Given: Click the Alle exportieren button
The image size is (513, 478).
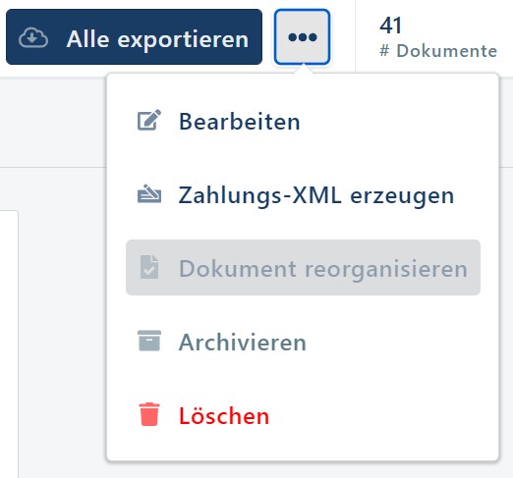Looking at the screenshot, I should click(134, 37).
